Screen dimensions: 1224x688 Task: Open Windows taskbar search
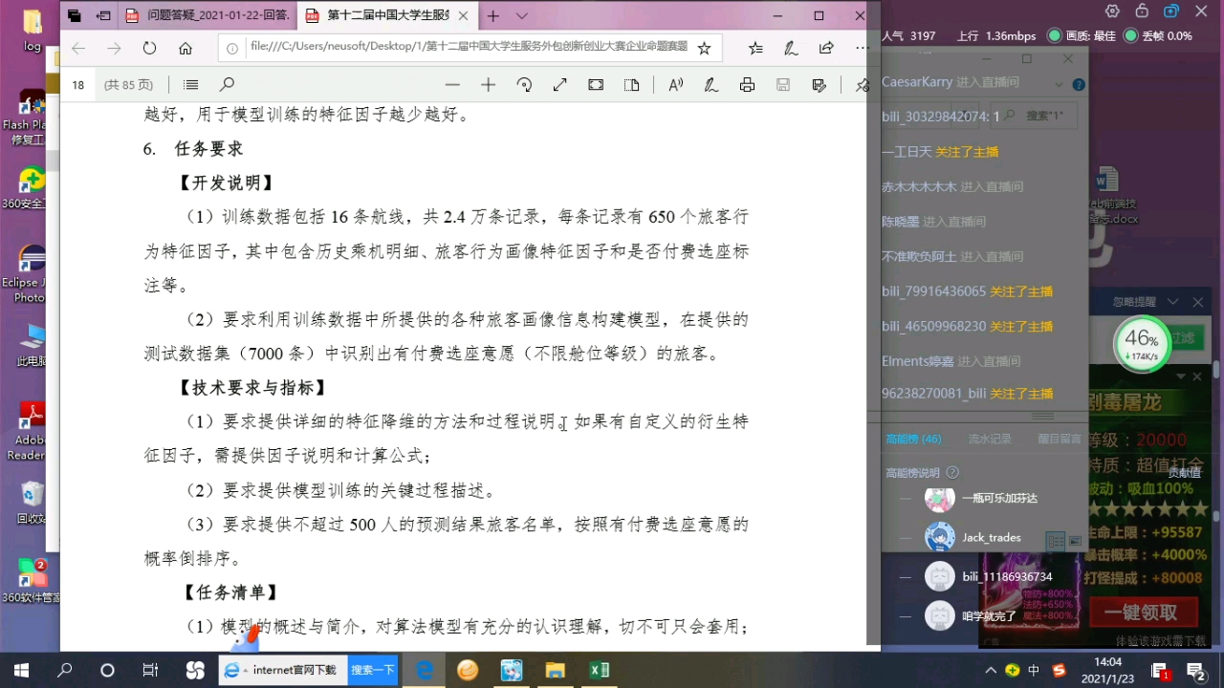tap(65, 671)
